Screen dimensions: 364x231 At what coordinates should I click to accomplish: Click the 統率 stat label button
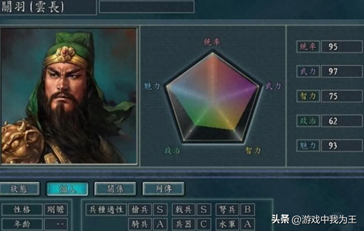[x=308, y=47]
